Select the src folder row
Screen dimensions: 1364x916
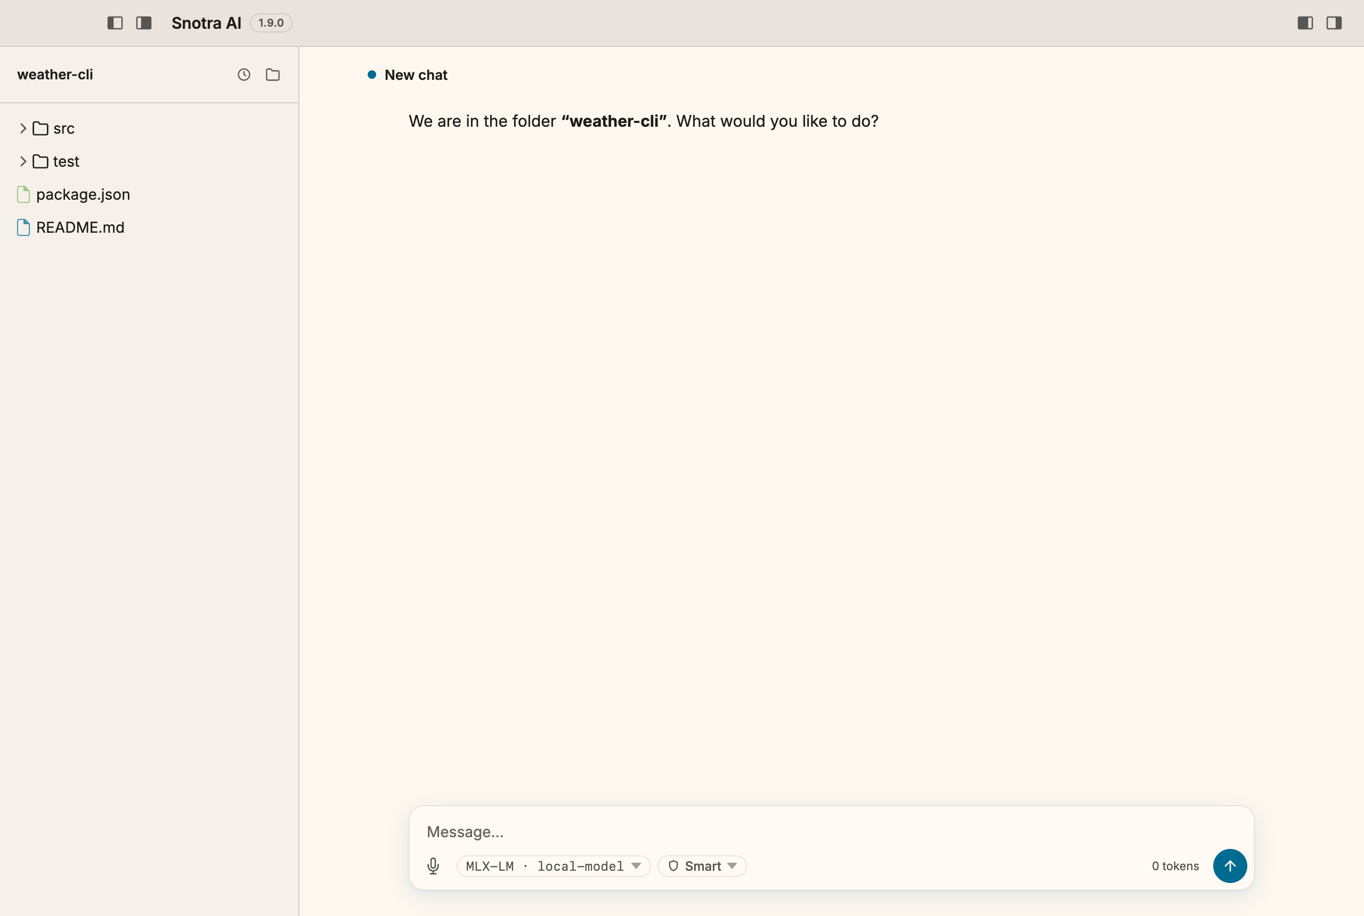[150, 128]
